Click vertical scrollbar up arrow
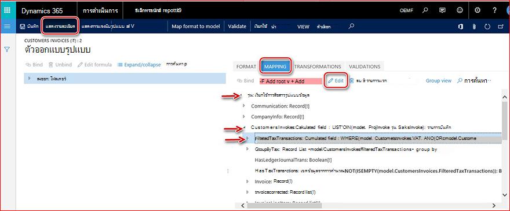Viewport: 510px width, 211px height. click(505, 97)
